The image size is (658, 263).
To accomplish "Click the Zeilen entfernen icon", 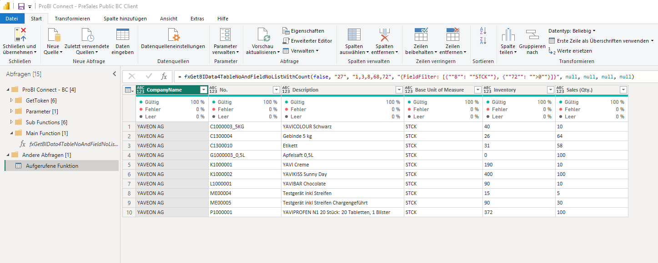I will pos(452,34).
